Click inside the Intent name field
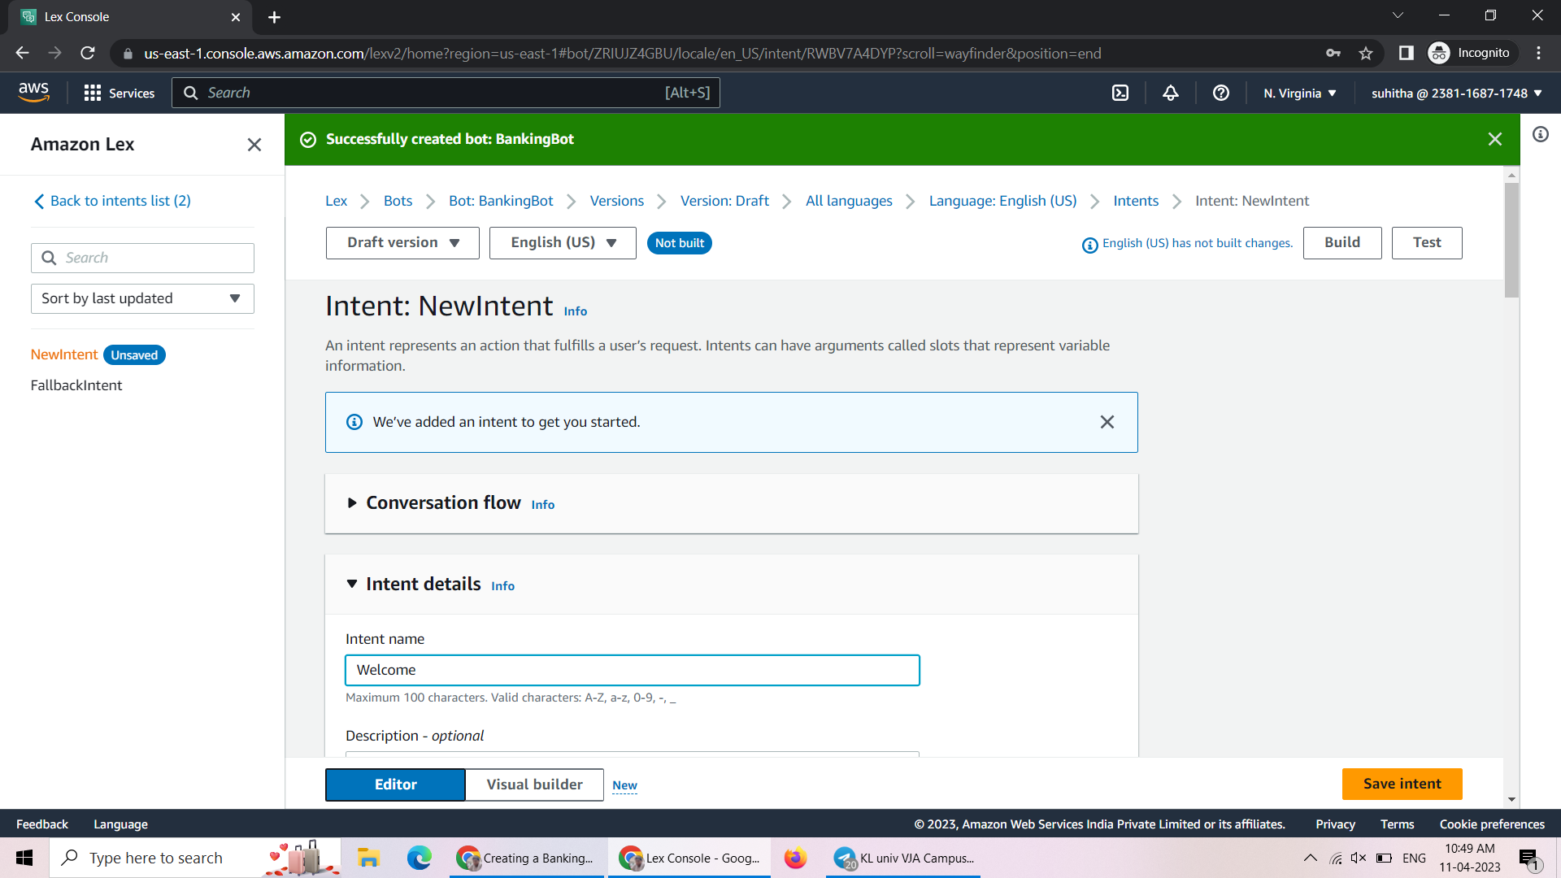 click(632, 670)
